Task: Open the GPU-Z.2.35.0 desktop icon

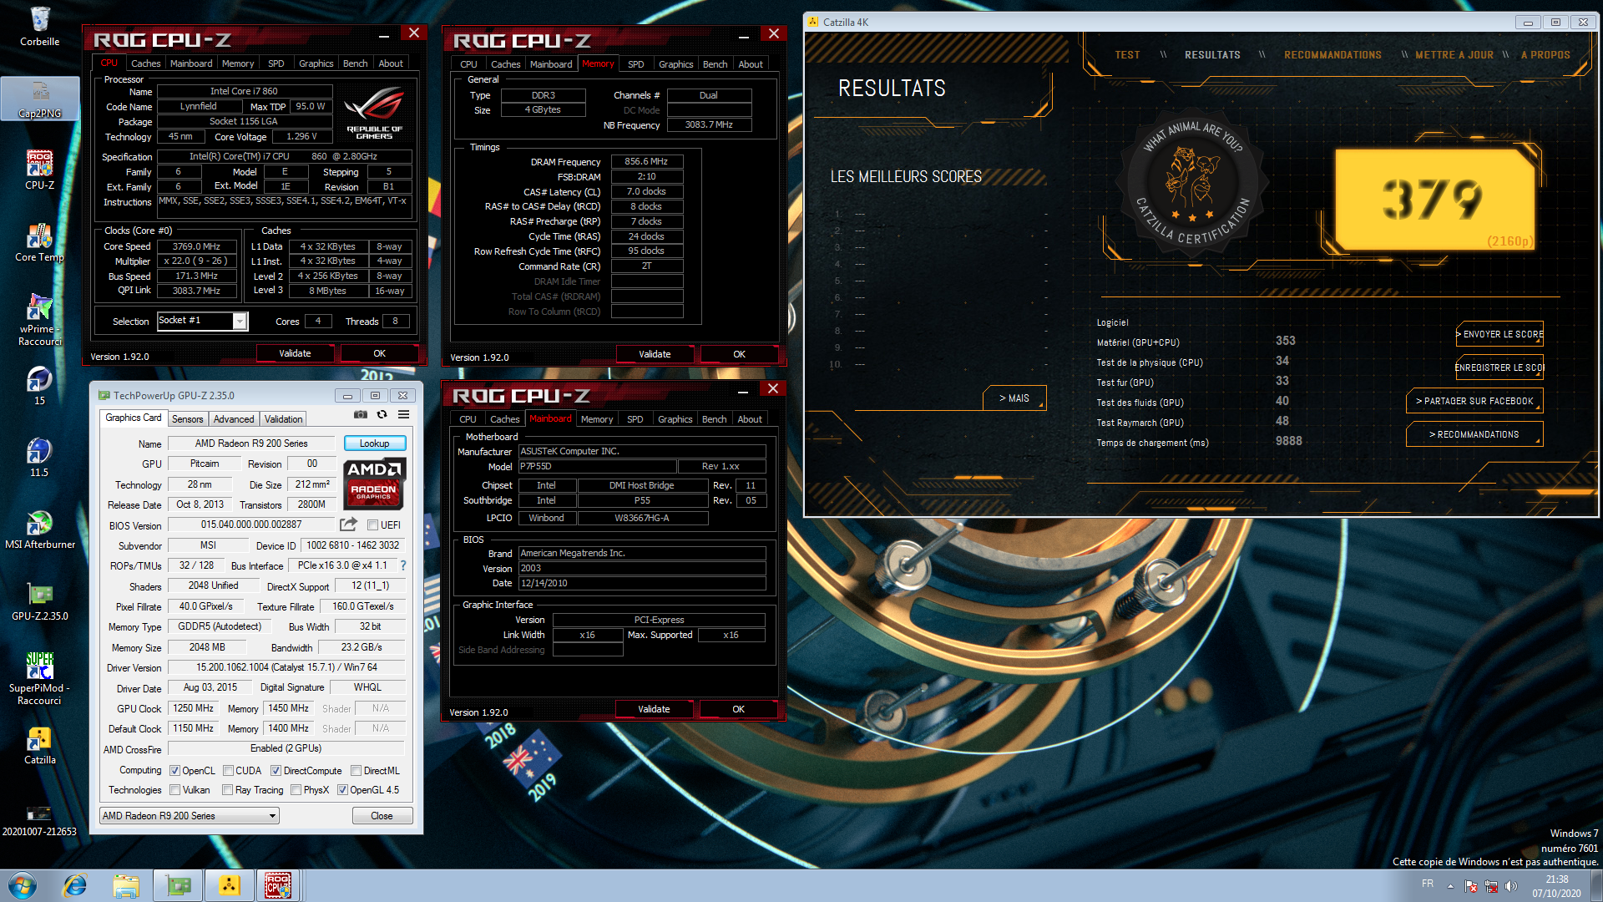Action: [39, 601]
